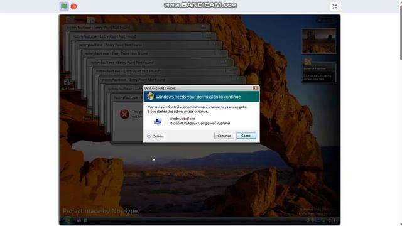Click 'Windows needs your permission to continue' heading
The height and width of the screenshot is (226, 402).
tap(198, 97)
